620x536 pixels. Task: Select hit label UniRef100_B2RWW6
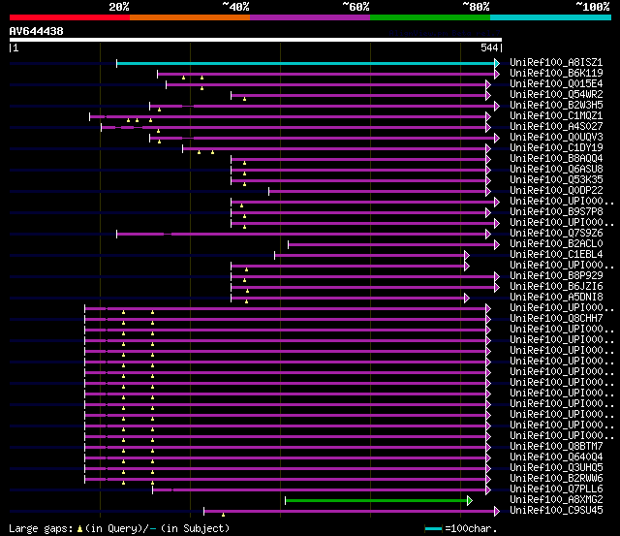556,479
